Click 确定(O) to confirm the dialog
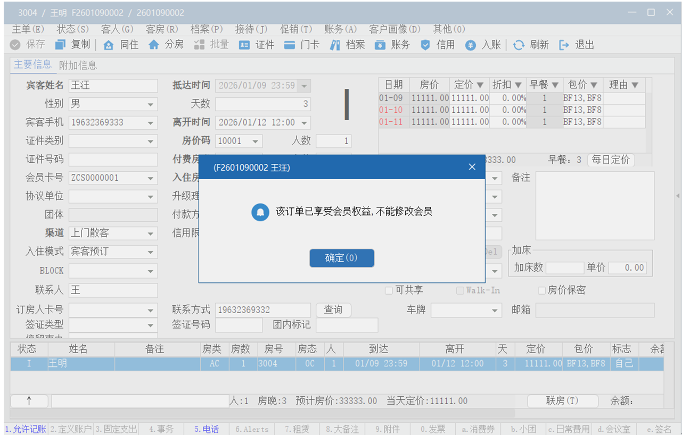The image size is (682, 435). (342, 258)
